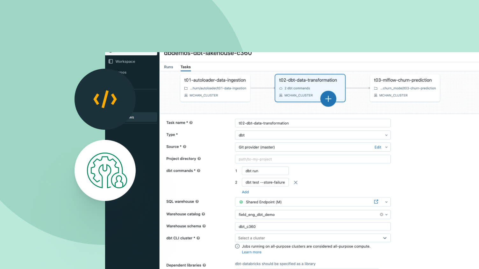
Task: Switch to the Tasks tab
Action: [x=186, y=67]
